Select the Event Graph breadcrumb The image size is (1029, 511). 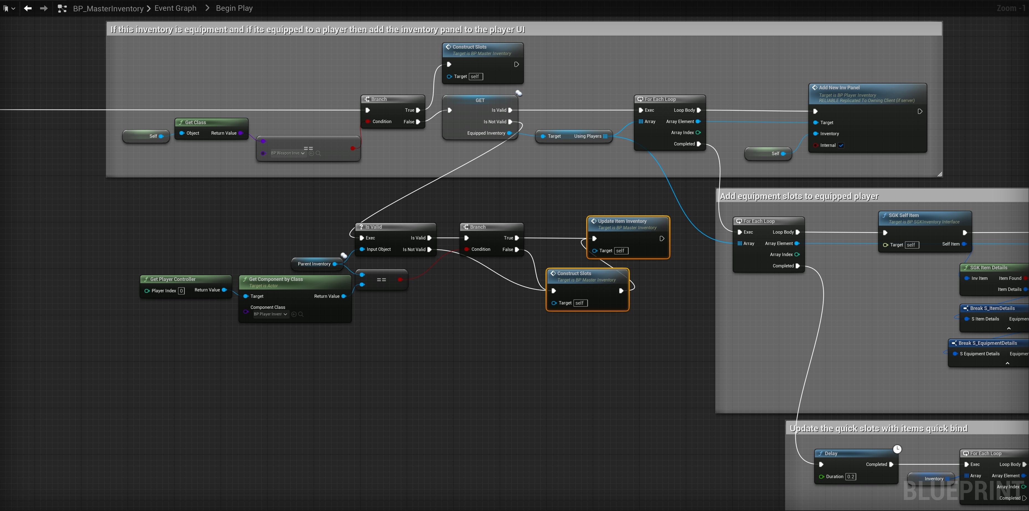[x=175, y=8]
